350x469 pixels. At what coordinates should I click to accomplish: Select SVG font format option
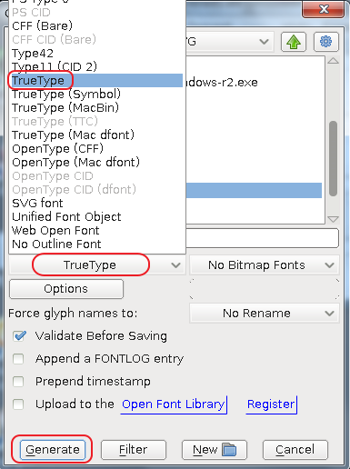click(x=37, y=204)
